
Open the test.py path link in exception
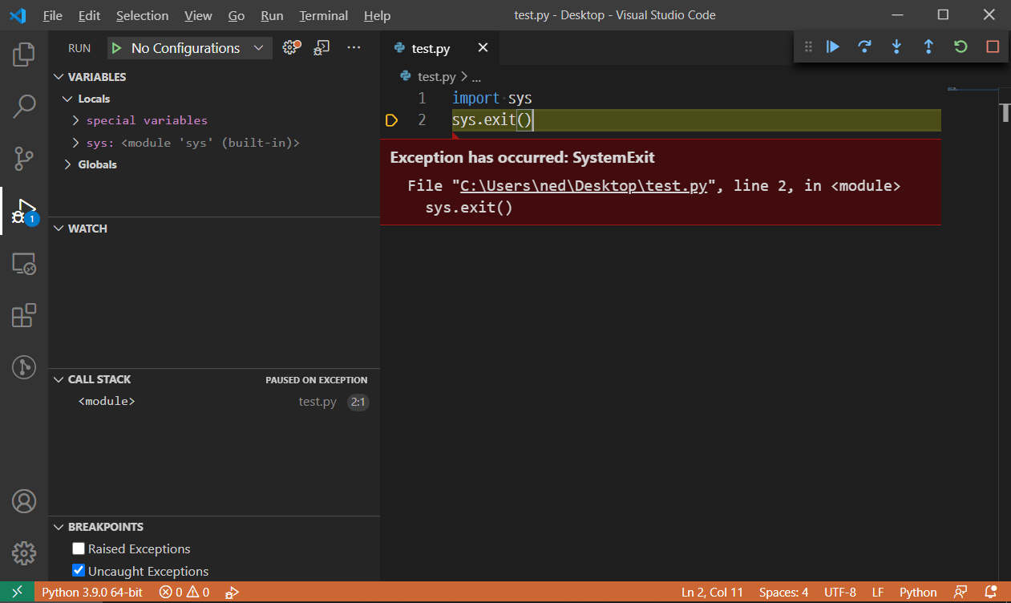click(x=584, y=185)
